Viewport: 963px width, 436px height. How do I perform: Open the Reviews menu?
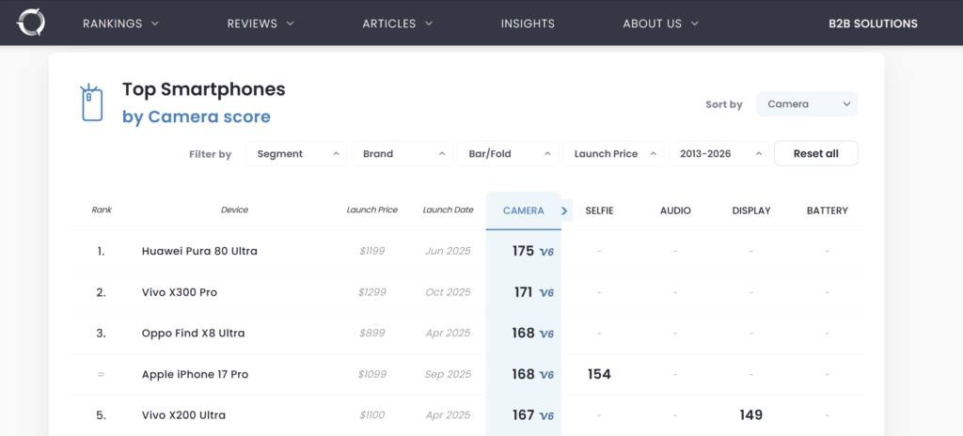(260, 23)
